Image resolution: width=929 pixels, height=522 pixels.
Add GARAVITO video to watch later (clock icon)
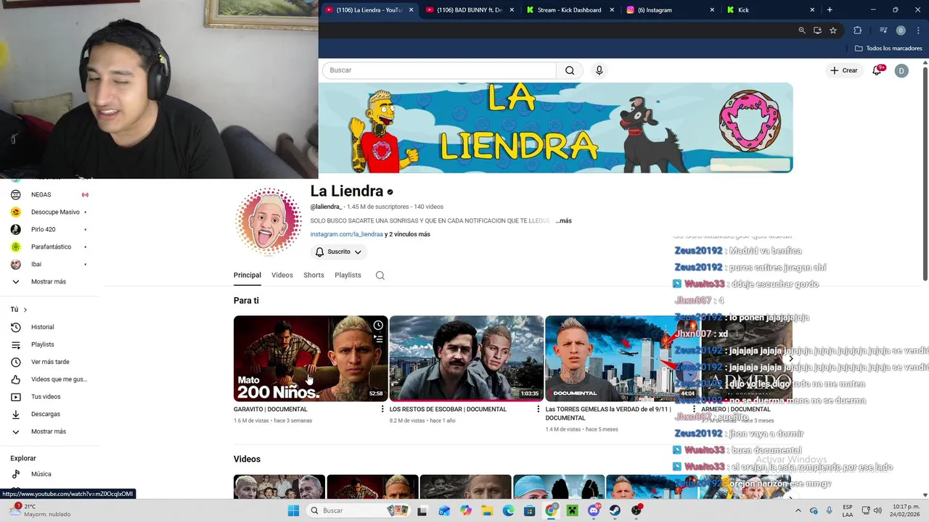[x=378, y=326]
